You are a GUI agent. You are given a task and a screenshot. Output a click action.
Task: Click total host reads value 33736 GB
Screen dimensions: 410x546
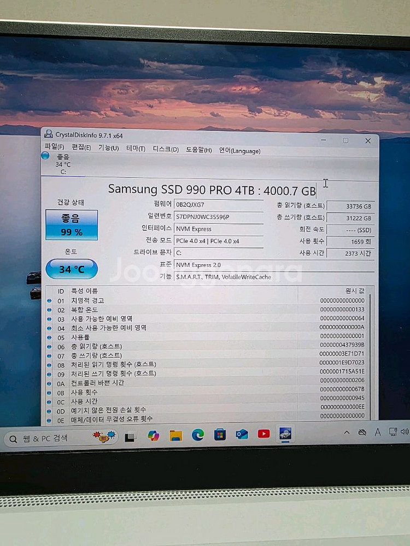click(351, 206)
